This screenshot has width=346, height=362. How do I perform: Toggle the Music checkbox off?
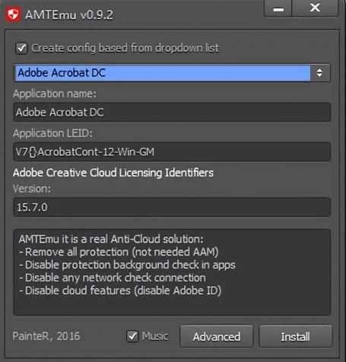click(132, 336)
